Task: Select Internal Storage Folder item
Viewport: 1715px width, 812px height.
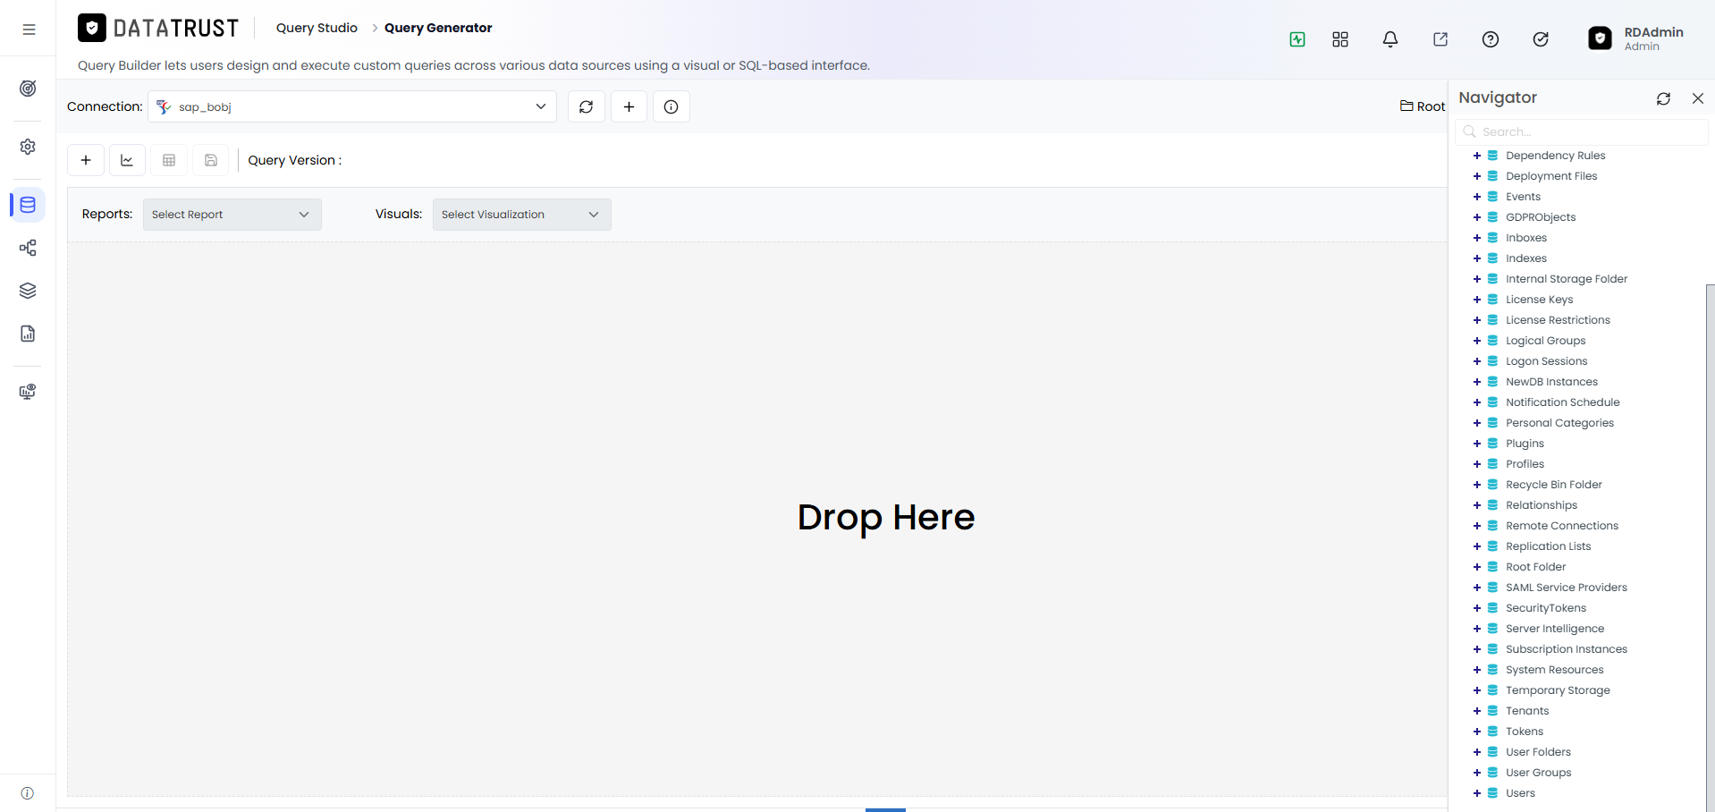Action: (x=1567, y=279)
